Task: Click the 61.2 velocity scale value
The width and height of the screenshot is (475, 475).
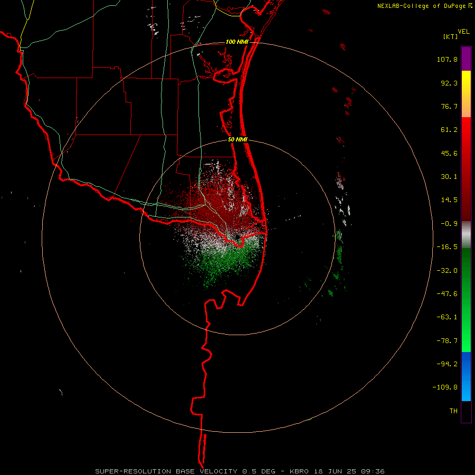Action: [449, 130]
